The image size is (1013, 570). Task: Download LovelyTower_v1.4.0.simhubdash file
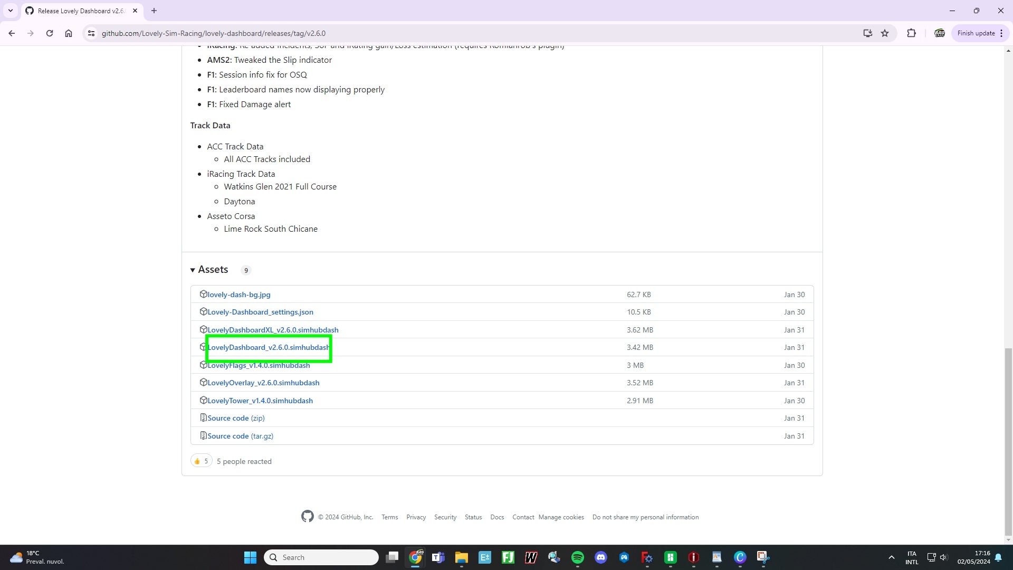(260, 401)
